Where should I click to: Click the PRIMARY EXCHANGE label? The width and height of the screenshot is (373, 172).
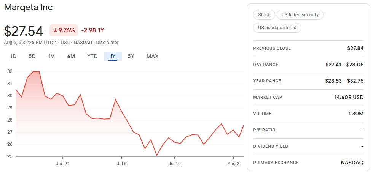click(276, 163)
